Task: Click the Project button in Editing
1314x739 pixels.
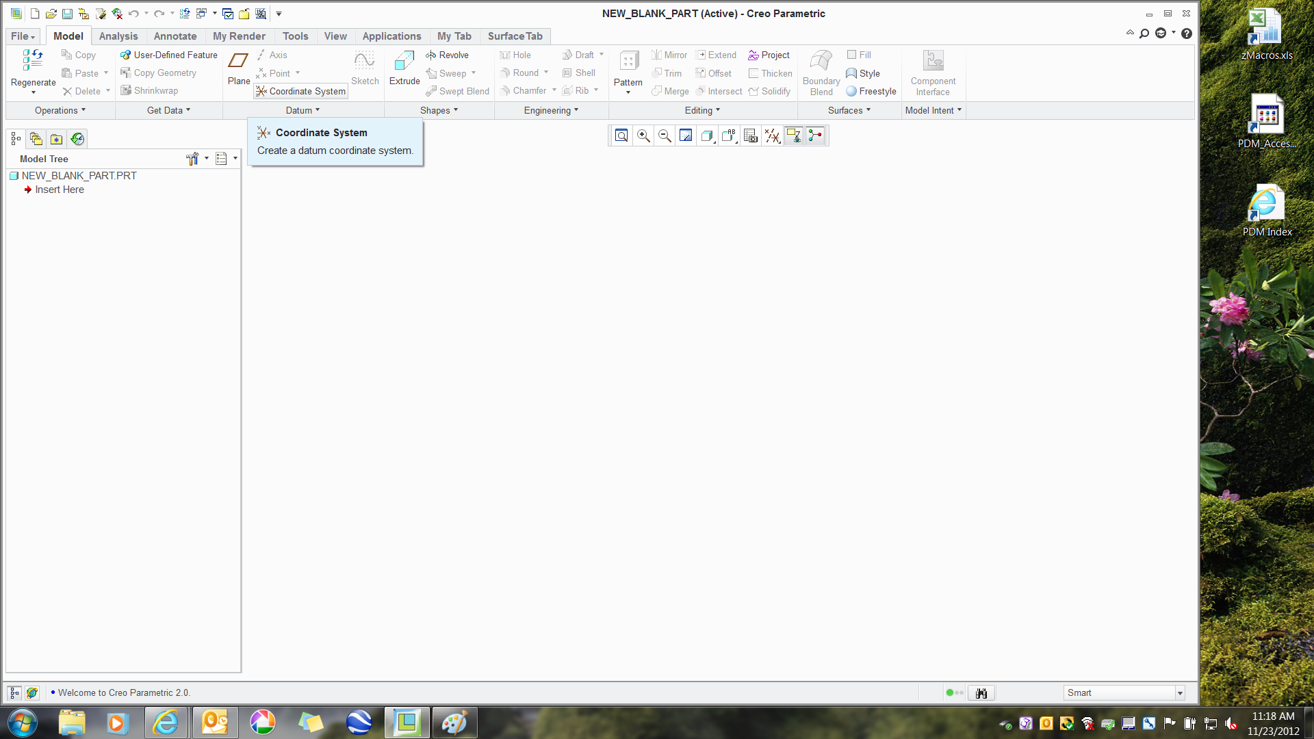Action: (769, 55)
